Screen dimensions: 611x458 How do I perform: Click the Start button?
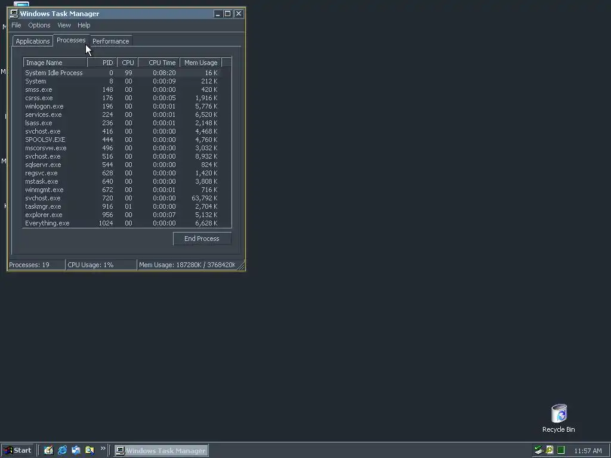click(x=18, y=451)
